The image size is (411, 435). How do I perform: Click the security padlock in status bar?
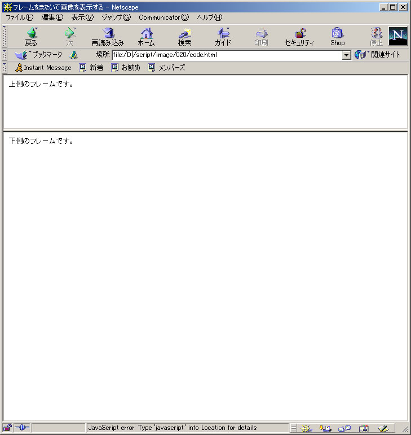7,428
